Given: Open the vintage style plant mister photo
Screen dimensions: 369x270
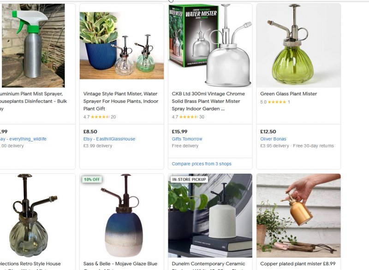Looking at the screenshot, I should click(x=122, y=45).
